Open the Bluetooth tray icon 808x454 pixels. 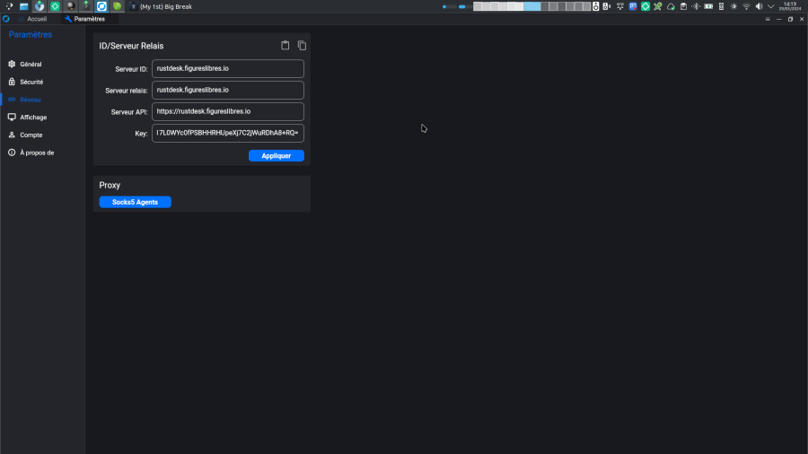click(696, 6)
